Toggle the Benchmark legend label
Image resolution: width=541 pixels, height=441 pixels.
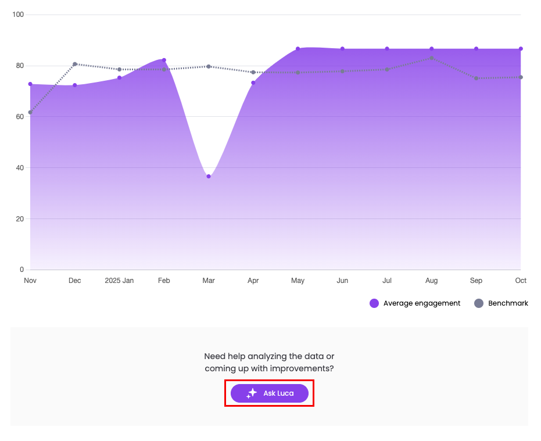click(x=508, y=303)
